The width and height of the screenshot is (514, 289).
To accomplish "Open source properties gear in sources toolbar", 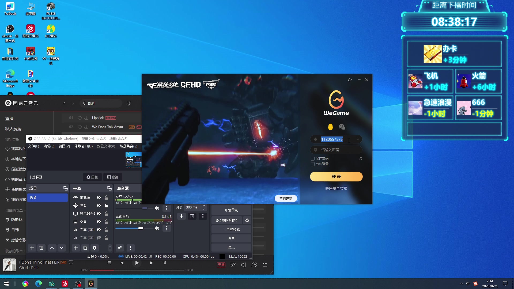I will click(x=95, y=248).
